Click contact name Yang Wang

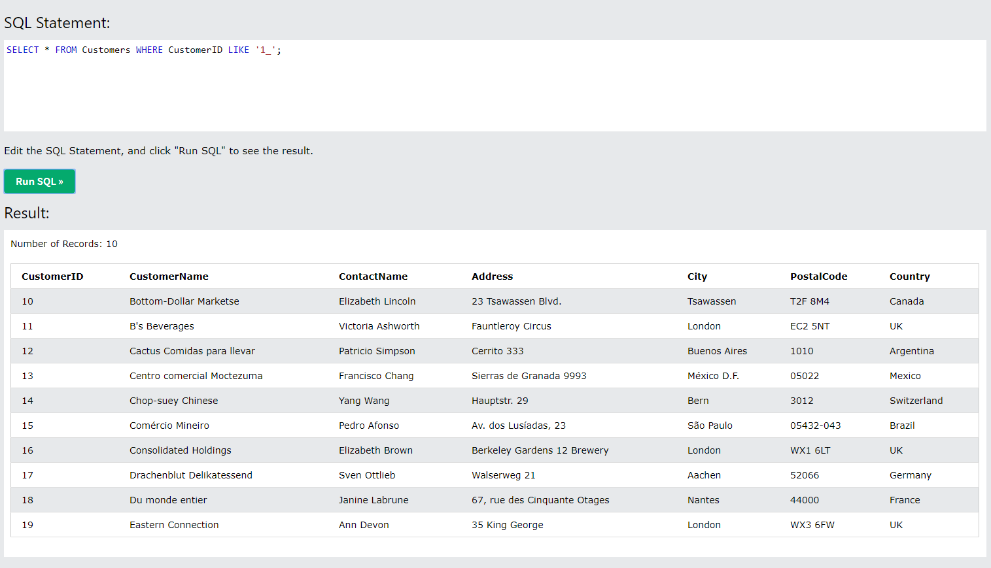click(x=364, y=401)
